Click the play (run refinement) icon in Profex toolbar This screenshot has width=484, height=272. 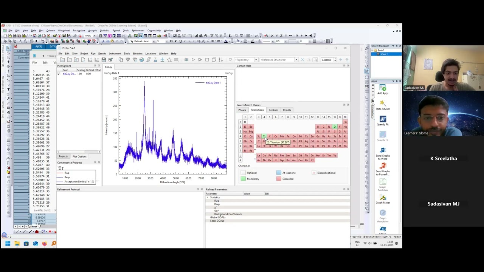(x=193, y=60)
